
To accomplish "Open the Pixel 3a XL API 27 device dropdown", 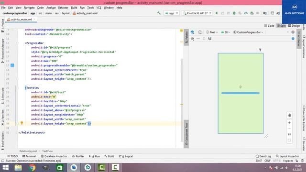I will pos(197,13).
